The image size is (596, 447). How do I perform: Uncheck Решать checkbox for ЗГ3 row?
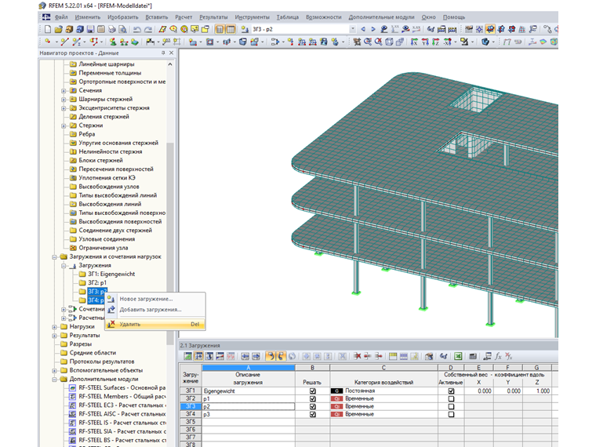click(x=312, y=406)
